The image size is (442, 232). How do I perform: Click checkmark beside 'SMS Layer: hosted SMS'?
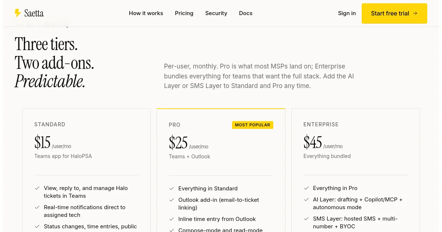[x=306, y=218]
